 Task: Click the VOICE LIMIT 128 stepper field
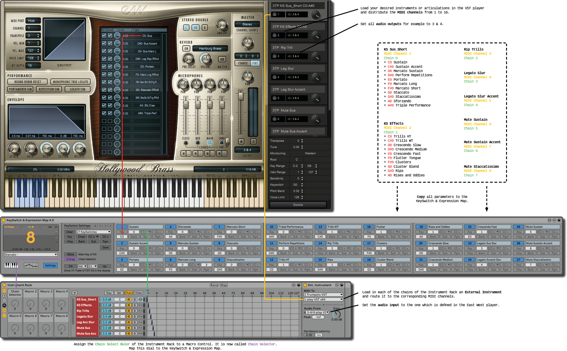coord(33,58)
